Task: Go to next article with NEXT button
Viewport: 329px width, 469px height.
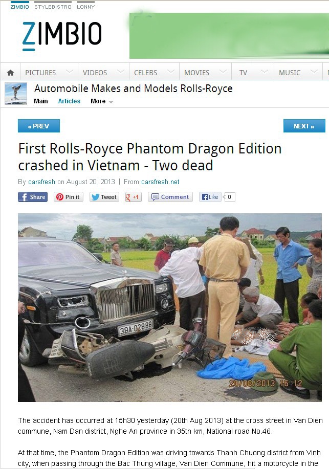Action: 304,126
